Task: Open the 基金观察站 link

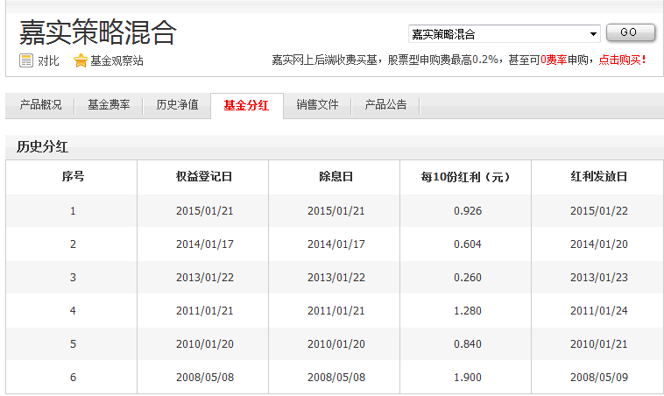Action: (x=117, y=61)
